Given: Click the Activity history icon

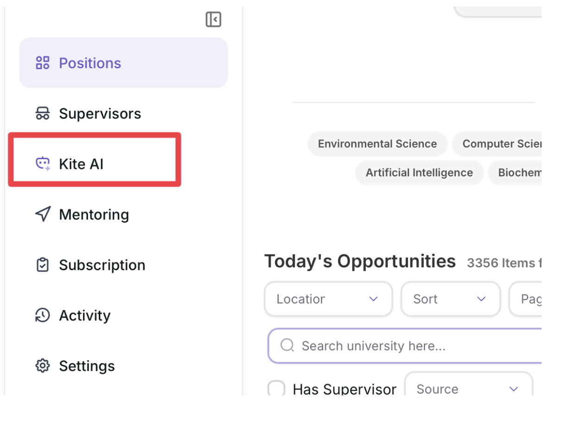Looking at the screenshot, I should click(43, 315).
